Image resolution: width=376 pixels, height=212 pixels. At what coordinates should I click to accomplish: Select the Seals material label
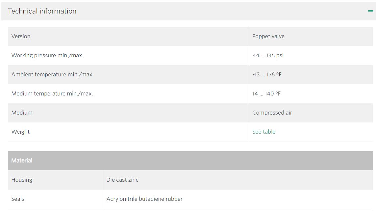[x=18, y=199]
